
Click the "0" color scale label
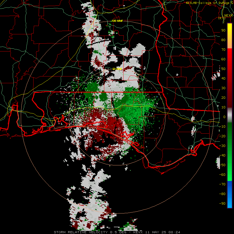pos(224,117)
